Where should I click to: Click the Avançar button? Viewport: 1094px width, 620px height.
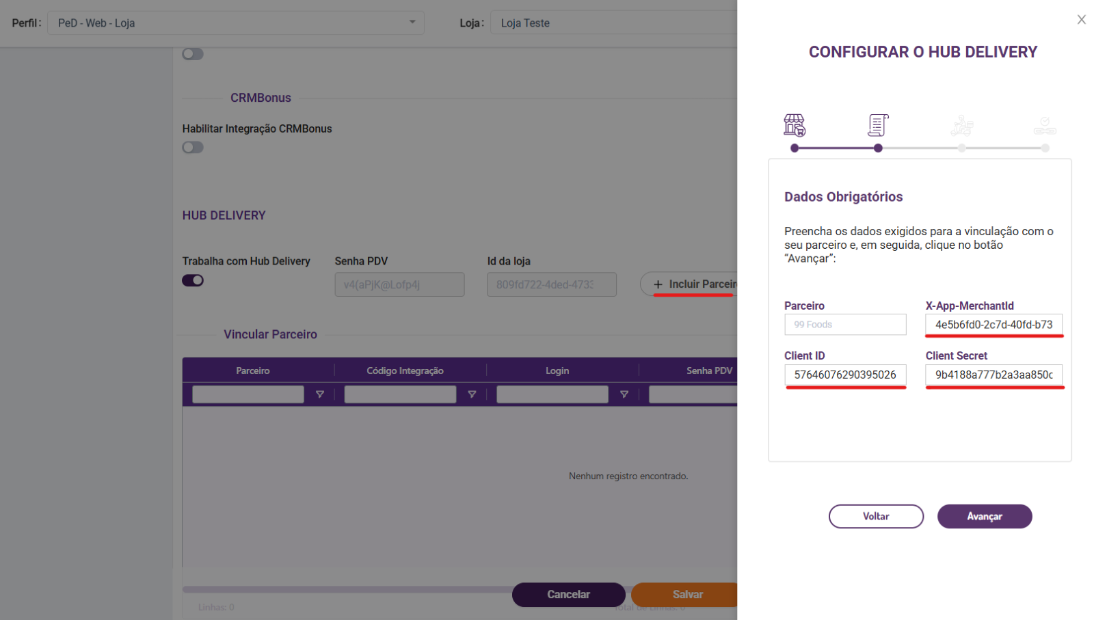click(x=984, y=517)
